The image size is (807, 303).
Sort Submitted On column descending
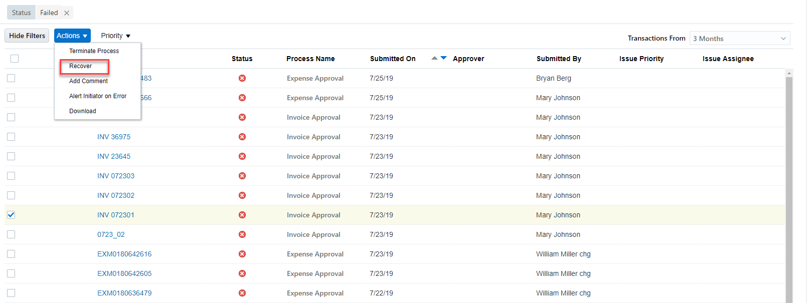pos(443,58)
